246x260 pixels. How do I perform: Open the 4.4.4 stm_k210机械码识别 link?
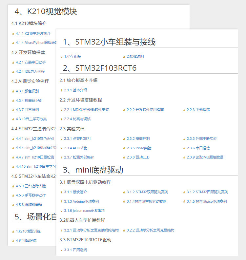point(36,148)
